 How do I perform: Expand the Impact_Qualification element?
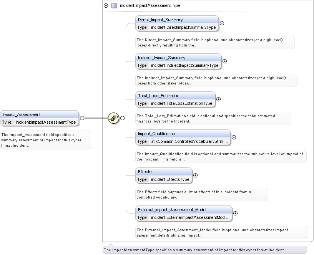click(x=234, y=137)
